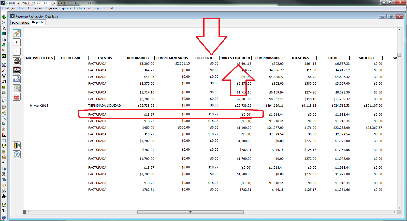
Task: Click the green book sidebar icon
Action: (4, 152)
